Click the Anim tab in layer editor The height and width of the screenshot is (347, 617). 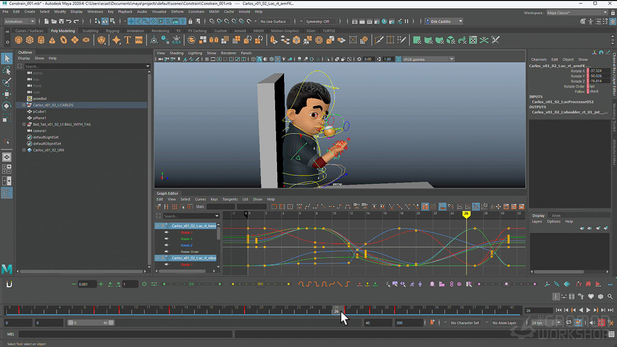[x=556, y=215]
